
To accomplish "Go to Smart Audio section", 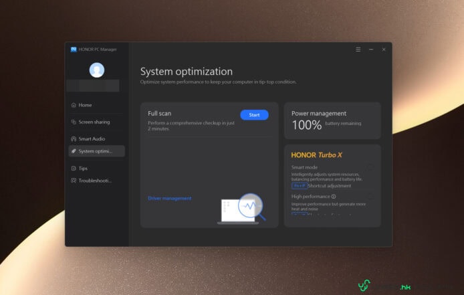I will pos(96,139).
